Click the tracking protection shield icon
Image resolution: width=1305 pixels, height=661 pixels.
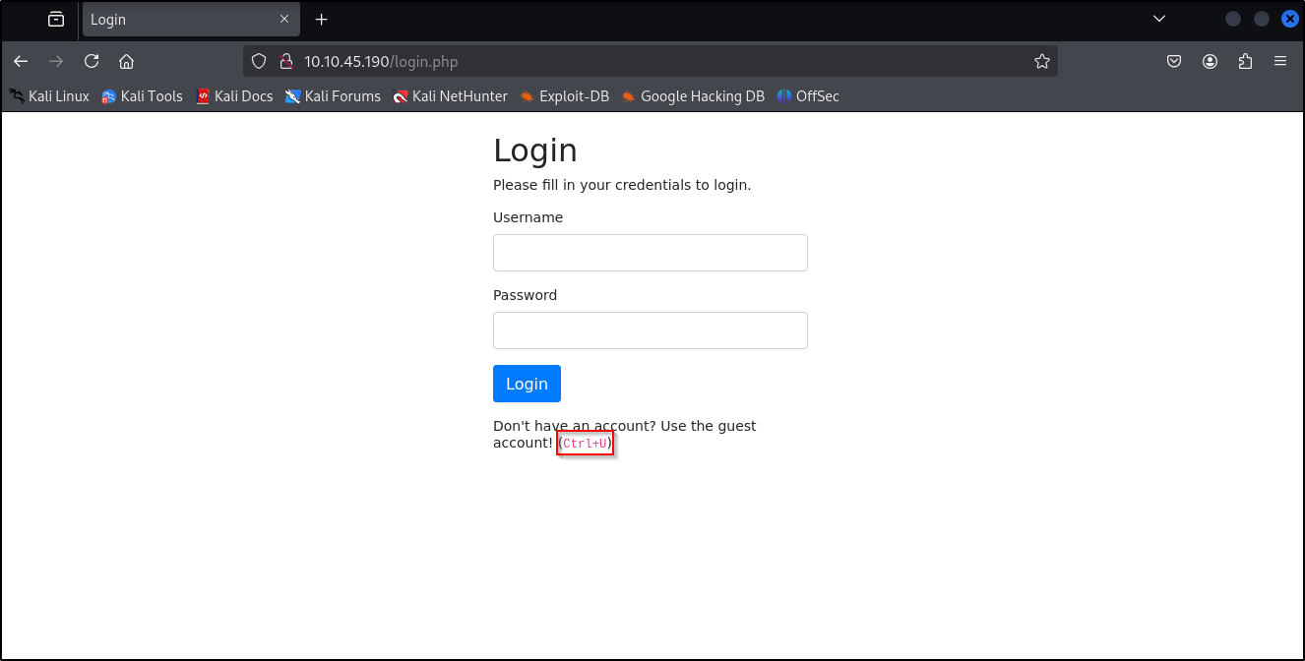coord(259,61)
